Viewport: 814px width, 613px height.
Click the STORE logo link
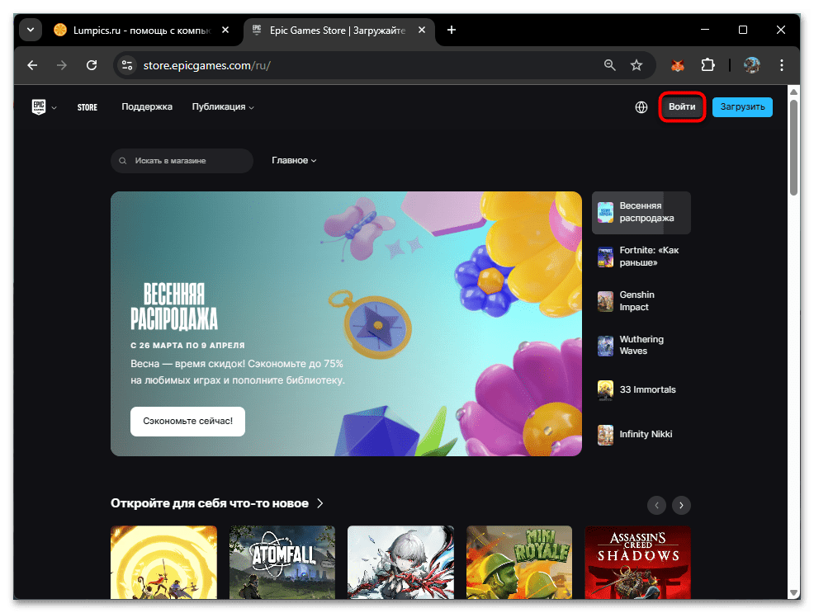tap(88, 107)
